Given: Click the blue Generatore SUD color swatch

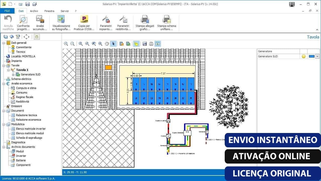Looking at the screenshot, I should (312, 56).
